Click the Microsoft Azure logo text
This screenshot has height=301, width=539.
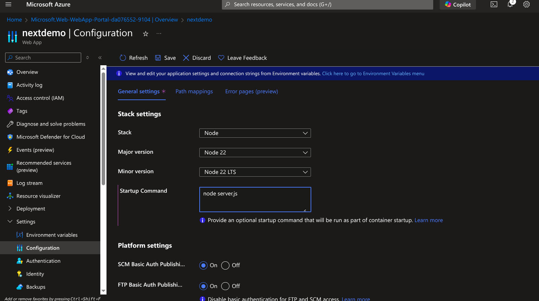click(x=48, y=4)
